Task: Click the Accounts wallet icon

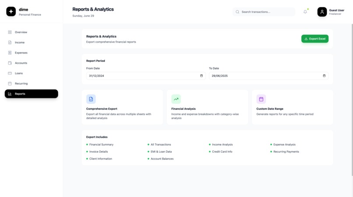Action: click(10, 63)
